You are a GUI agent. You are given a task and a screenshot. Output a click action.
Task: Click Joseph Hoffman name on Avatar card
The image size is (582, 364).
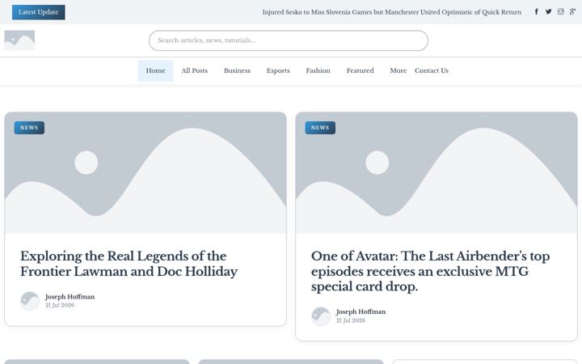click(x=361, y=311)
